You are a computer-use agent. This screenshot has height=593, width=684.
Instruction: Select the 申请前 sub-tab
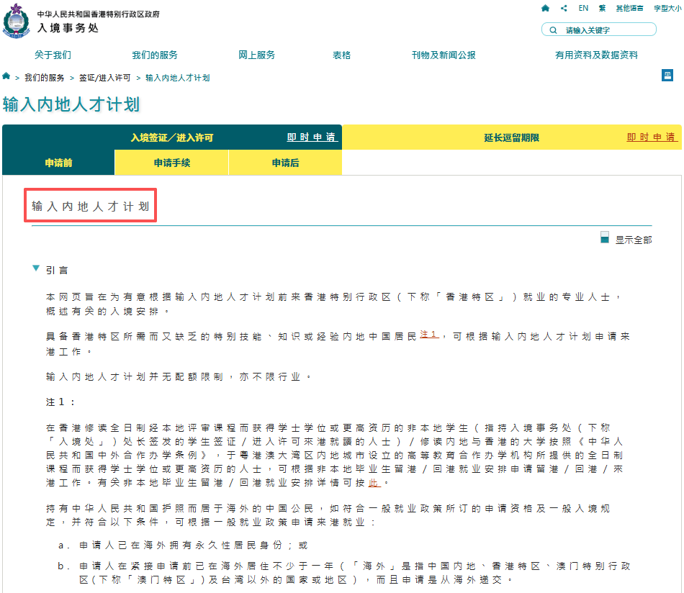[x=58, y=163]
